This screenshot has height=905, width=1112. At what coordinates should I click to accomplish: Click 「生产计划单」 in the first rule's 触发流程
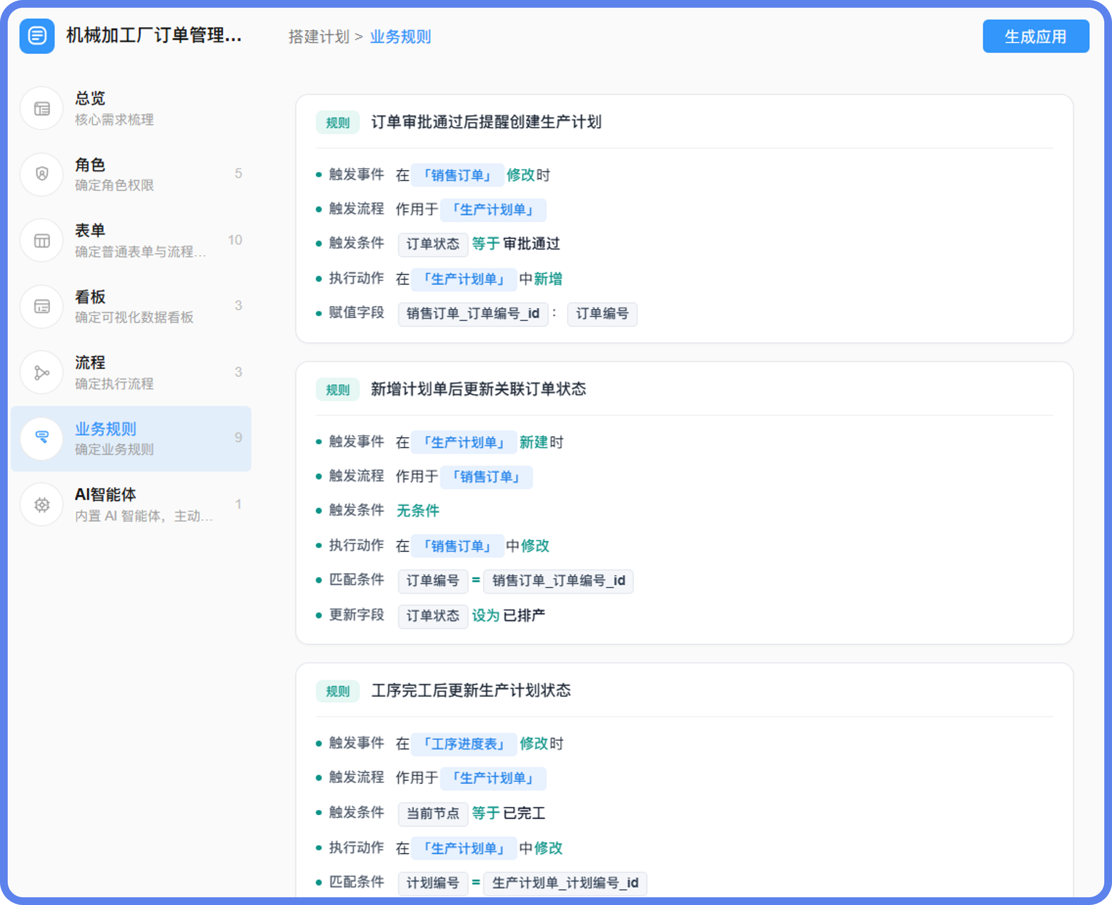pyautogui.click(x=493, y=210)
